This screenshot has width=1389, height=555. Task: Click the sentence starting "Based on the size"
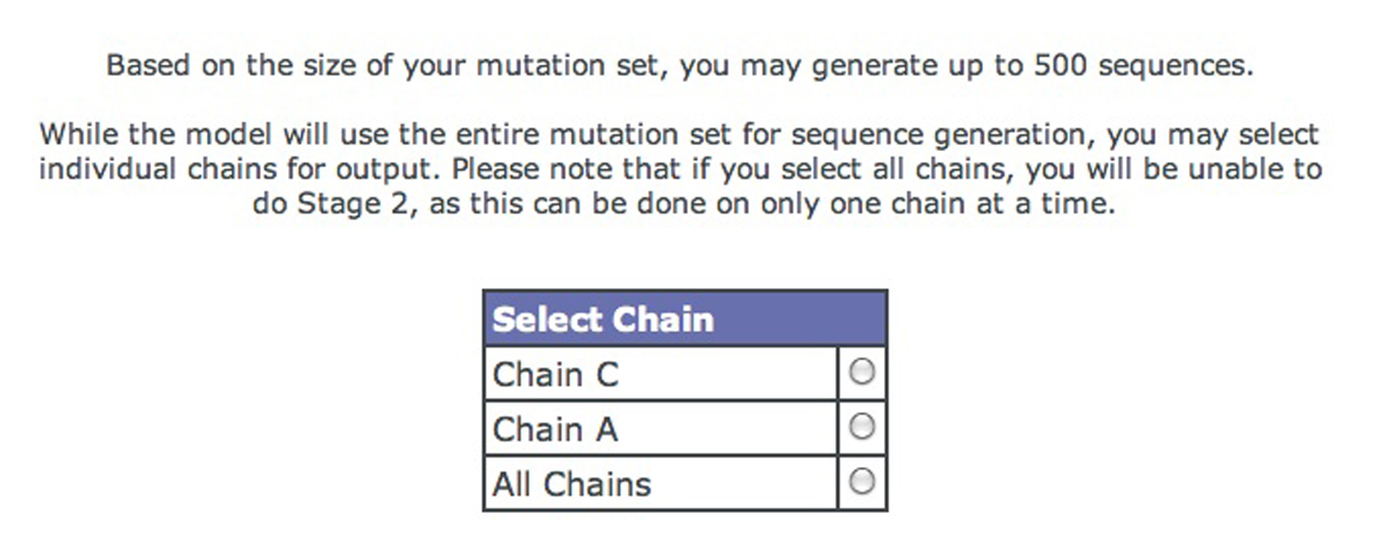pyautogui.click(x=679, y=66)
